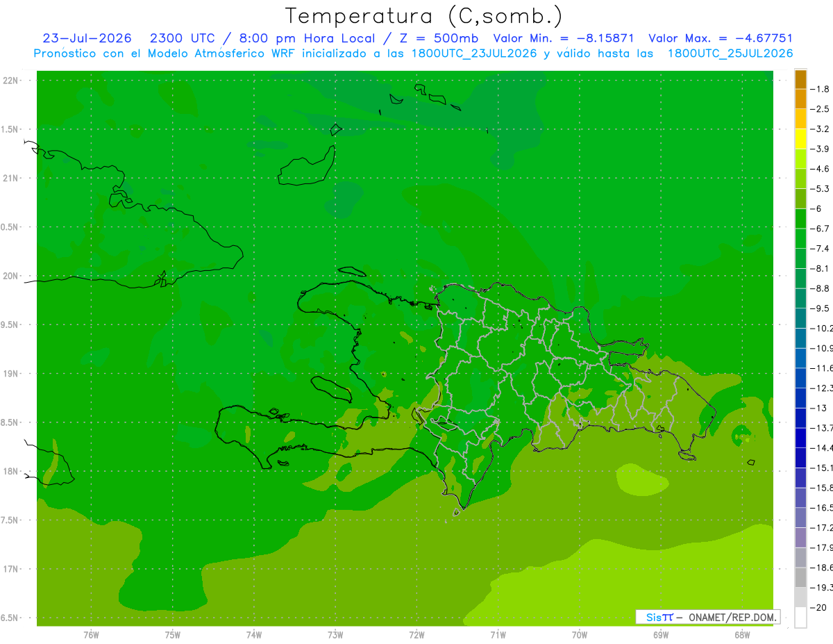Pick the white swatch below -20
The width and height of the screenshot is (833, 644).
[800, 617]
